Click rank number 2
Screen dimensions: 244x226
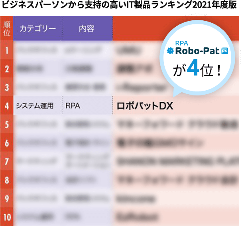point(7,69)
